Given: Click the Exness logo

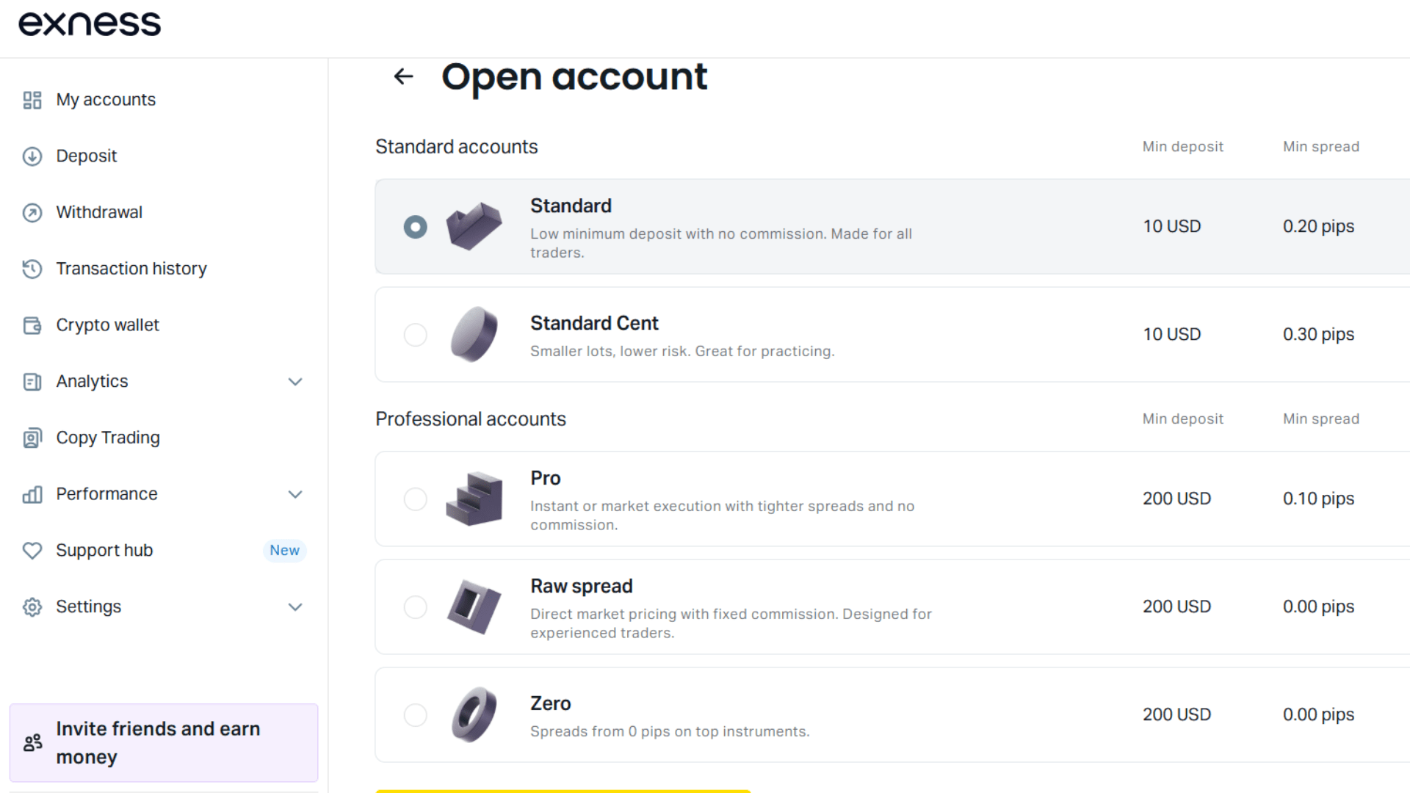Looking at the screenshot, I should (x=88, y=23).
